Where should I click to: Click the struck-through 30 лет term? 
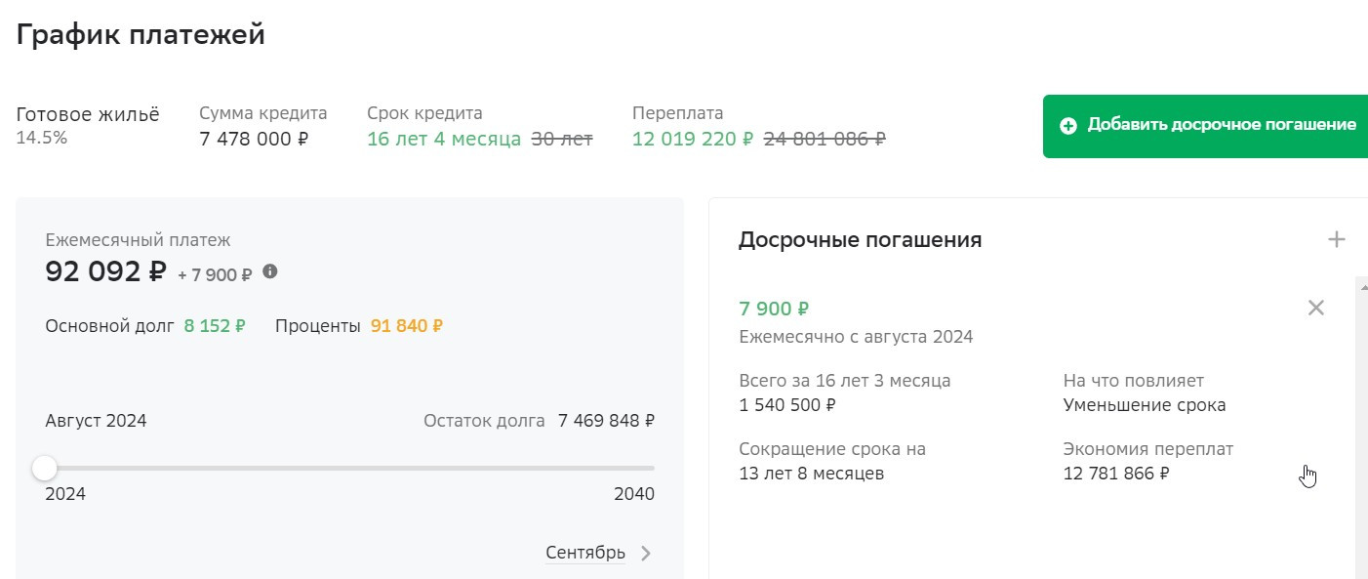point(562,139)
